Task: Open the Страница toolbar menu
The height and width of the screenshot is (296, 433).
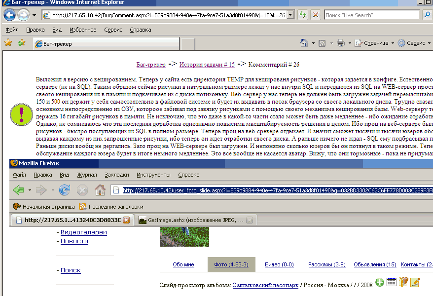Action: [374, 43]
